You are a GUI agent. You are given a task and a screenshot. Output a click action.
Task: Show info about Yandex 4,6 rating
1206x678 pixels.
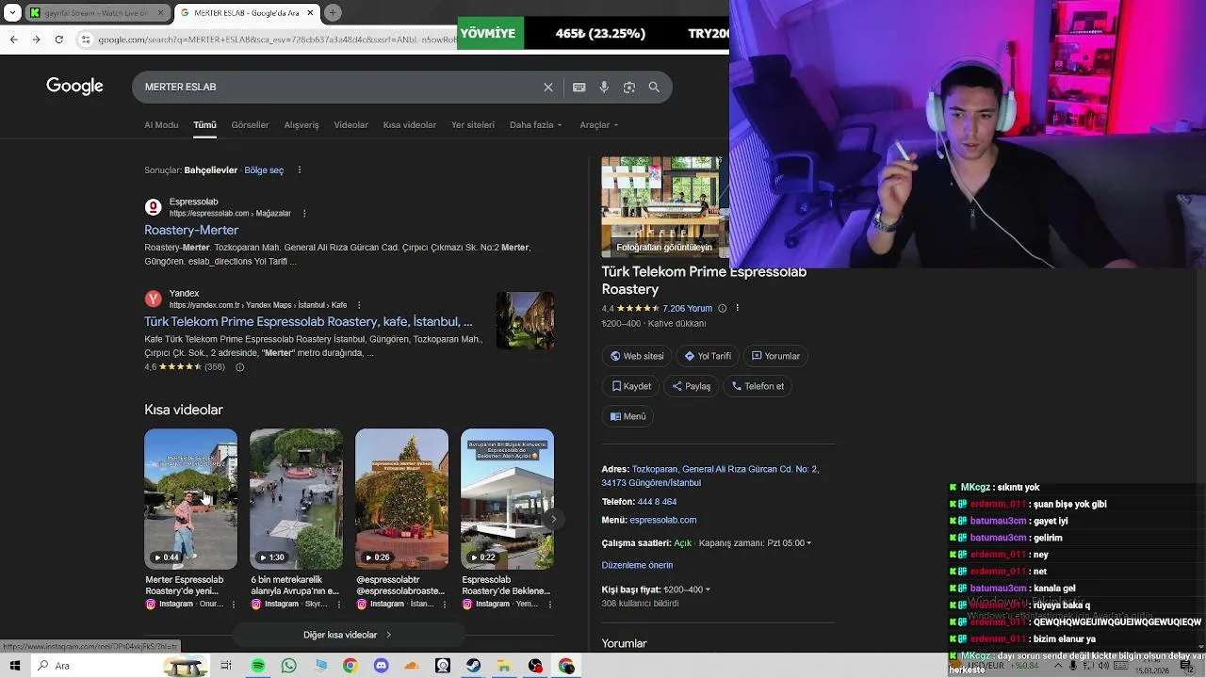[239, 367]
